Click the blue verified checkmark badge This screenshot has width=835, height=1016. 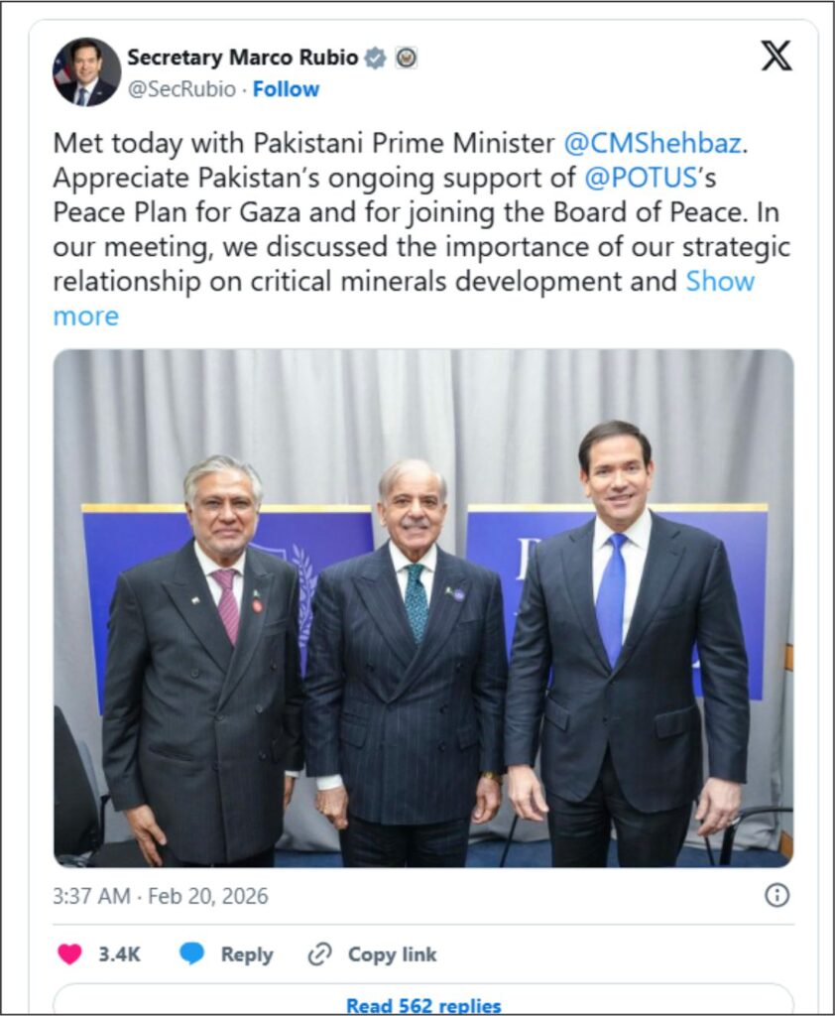376,59
